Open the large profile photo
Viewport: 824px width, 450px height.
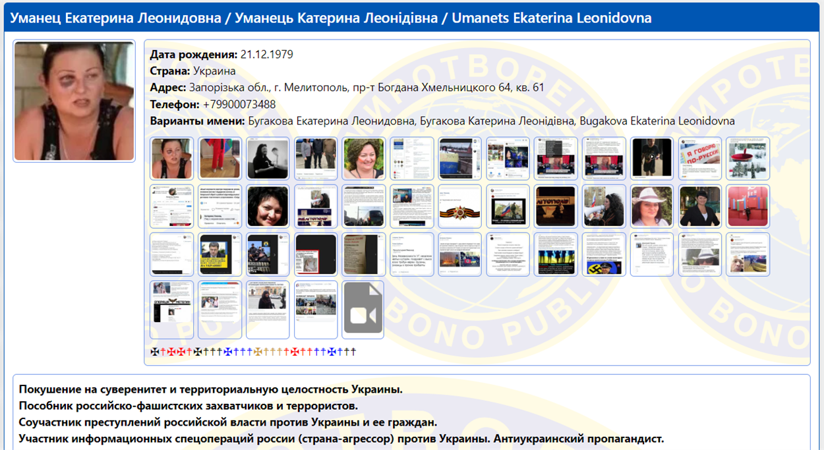pyautogui.click(x=74, y=101)
